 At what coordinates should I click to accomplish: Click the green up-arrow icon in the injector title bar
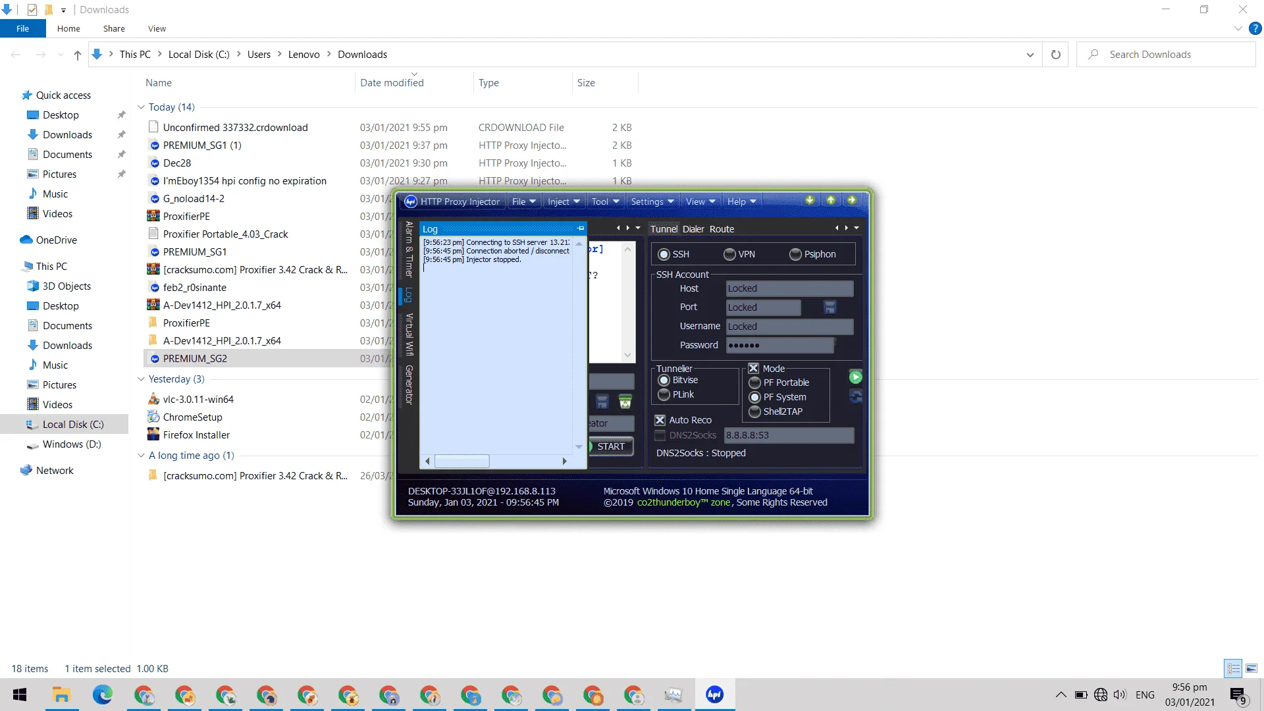tap(831, 200)
